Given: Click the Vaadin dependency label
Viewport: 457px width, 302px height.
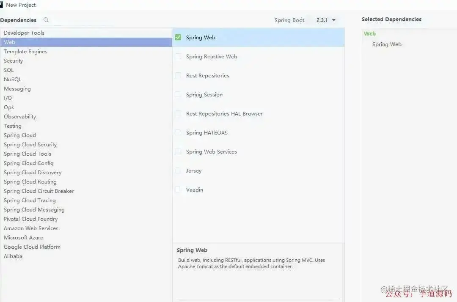Looking at the screenshot, I should (194, 189).
